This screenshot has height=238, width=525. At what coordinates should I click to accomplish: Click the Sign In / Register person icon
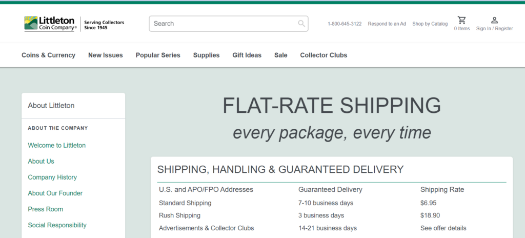(495, 20)
